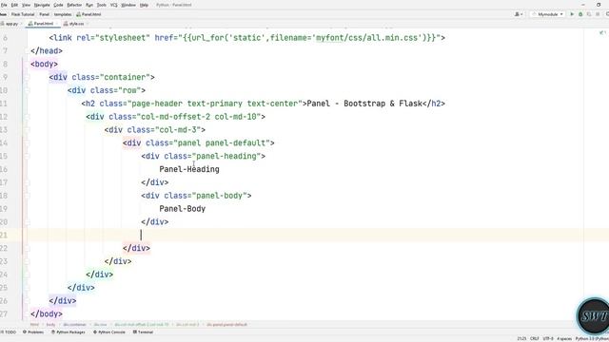Click the cursor line:column position indicator

coord(521,338)
